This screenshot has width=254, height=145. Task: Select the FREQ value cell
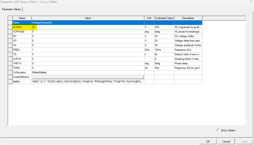click(88, 50)
